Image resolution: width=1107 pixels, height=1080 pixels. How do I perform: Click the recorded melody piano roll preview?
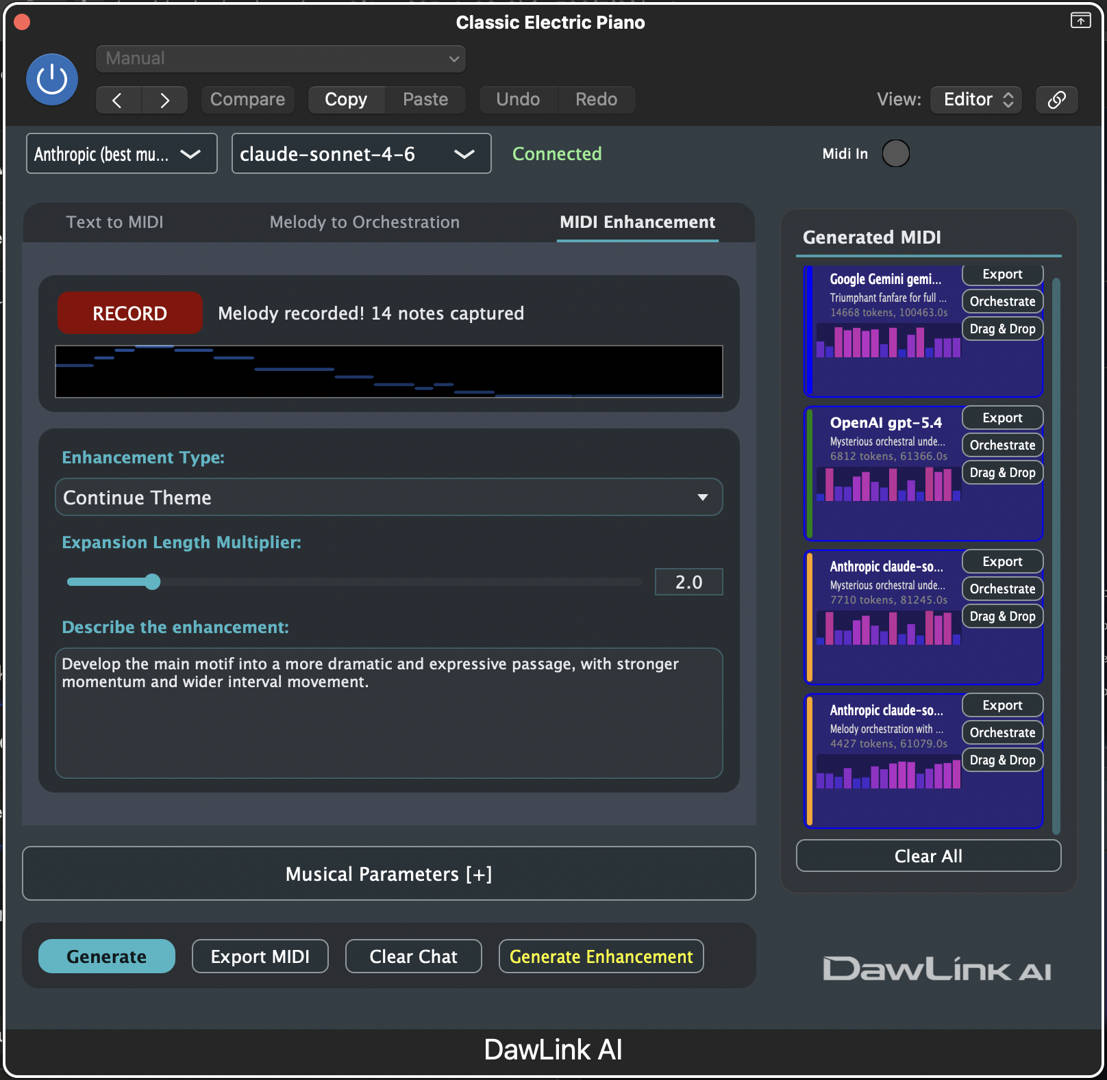click(x=388, y=372)
